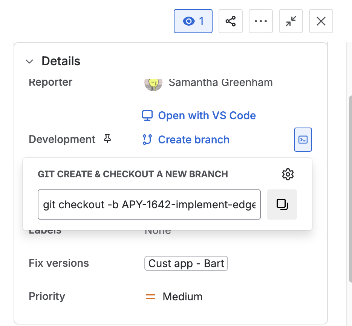The height and width of the screenshot is (326, 352).
Task: Click the GIT CREATE heading
Action: click(x=133, y=174)
